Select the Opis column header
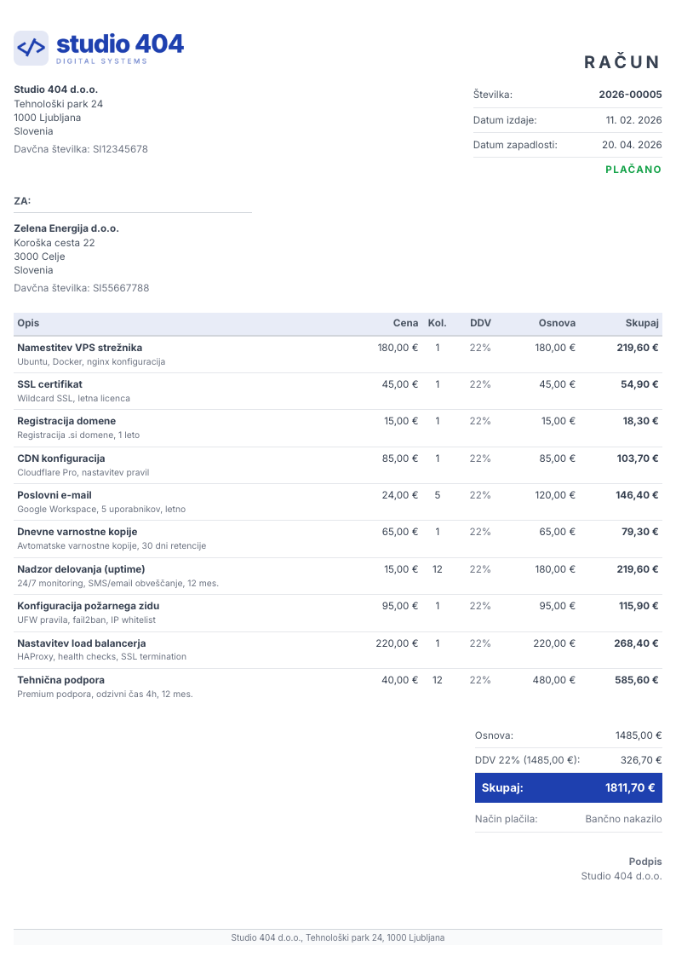The width and height of the screenshot is (676, 957). tap(28, 323)
